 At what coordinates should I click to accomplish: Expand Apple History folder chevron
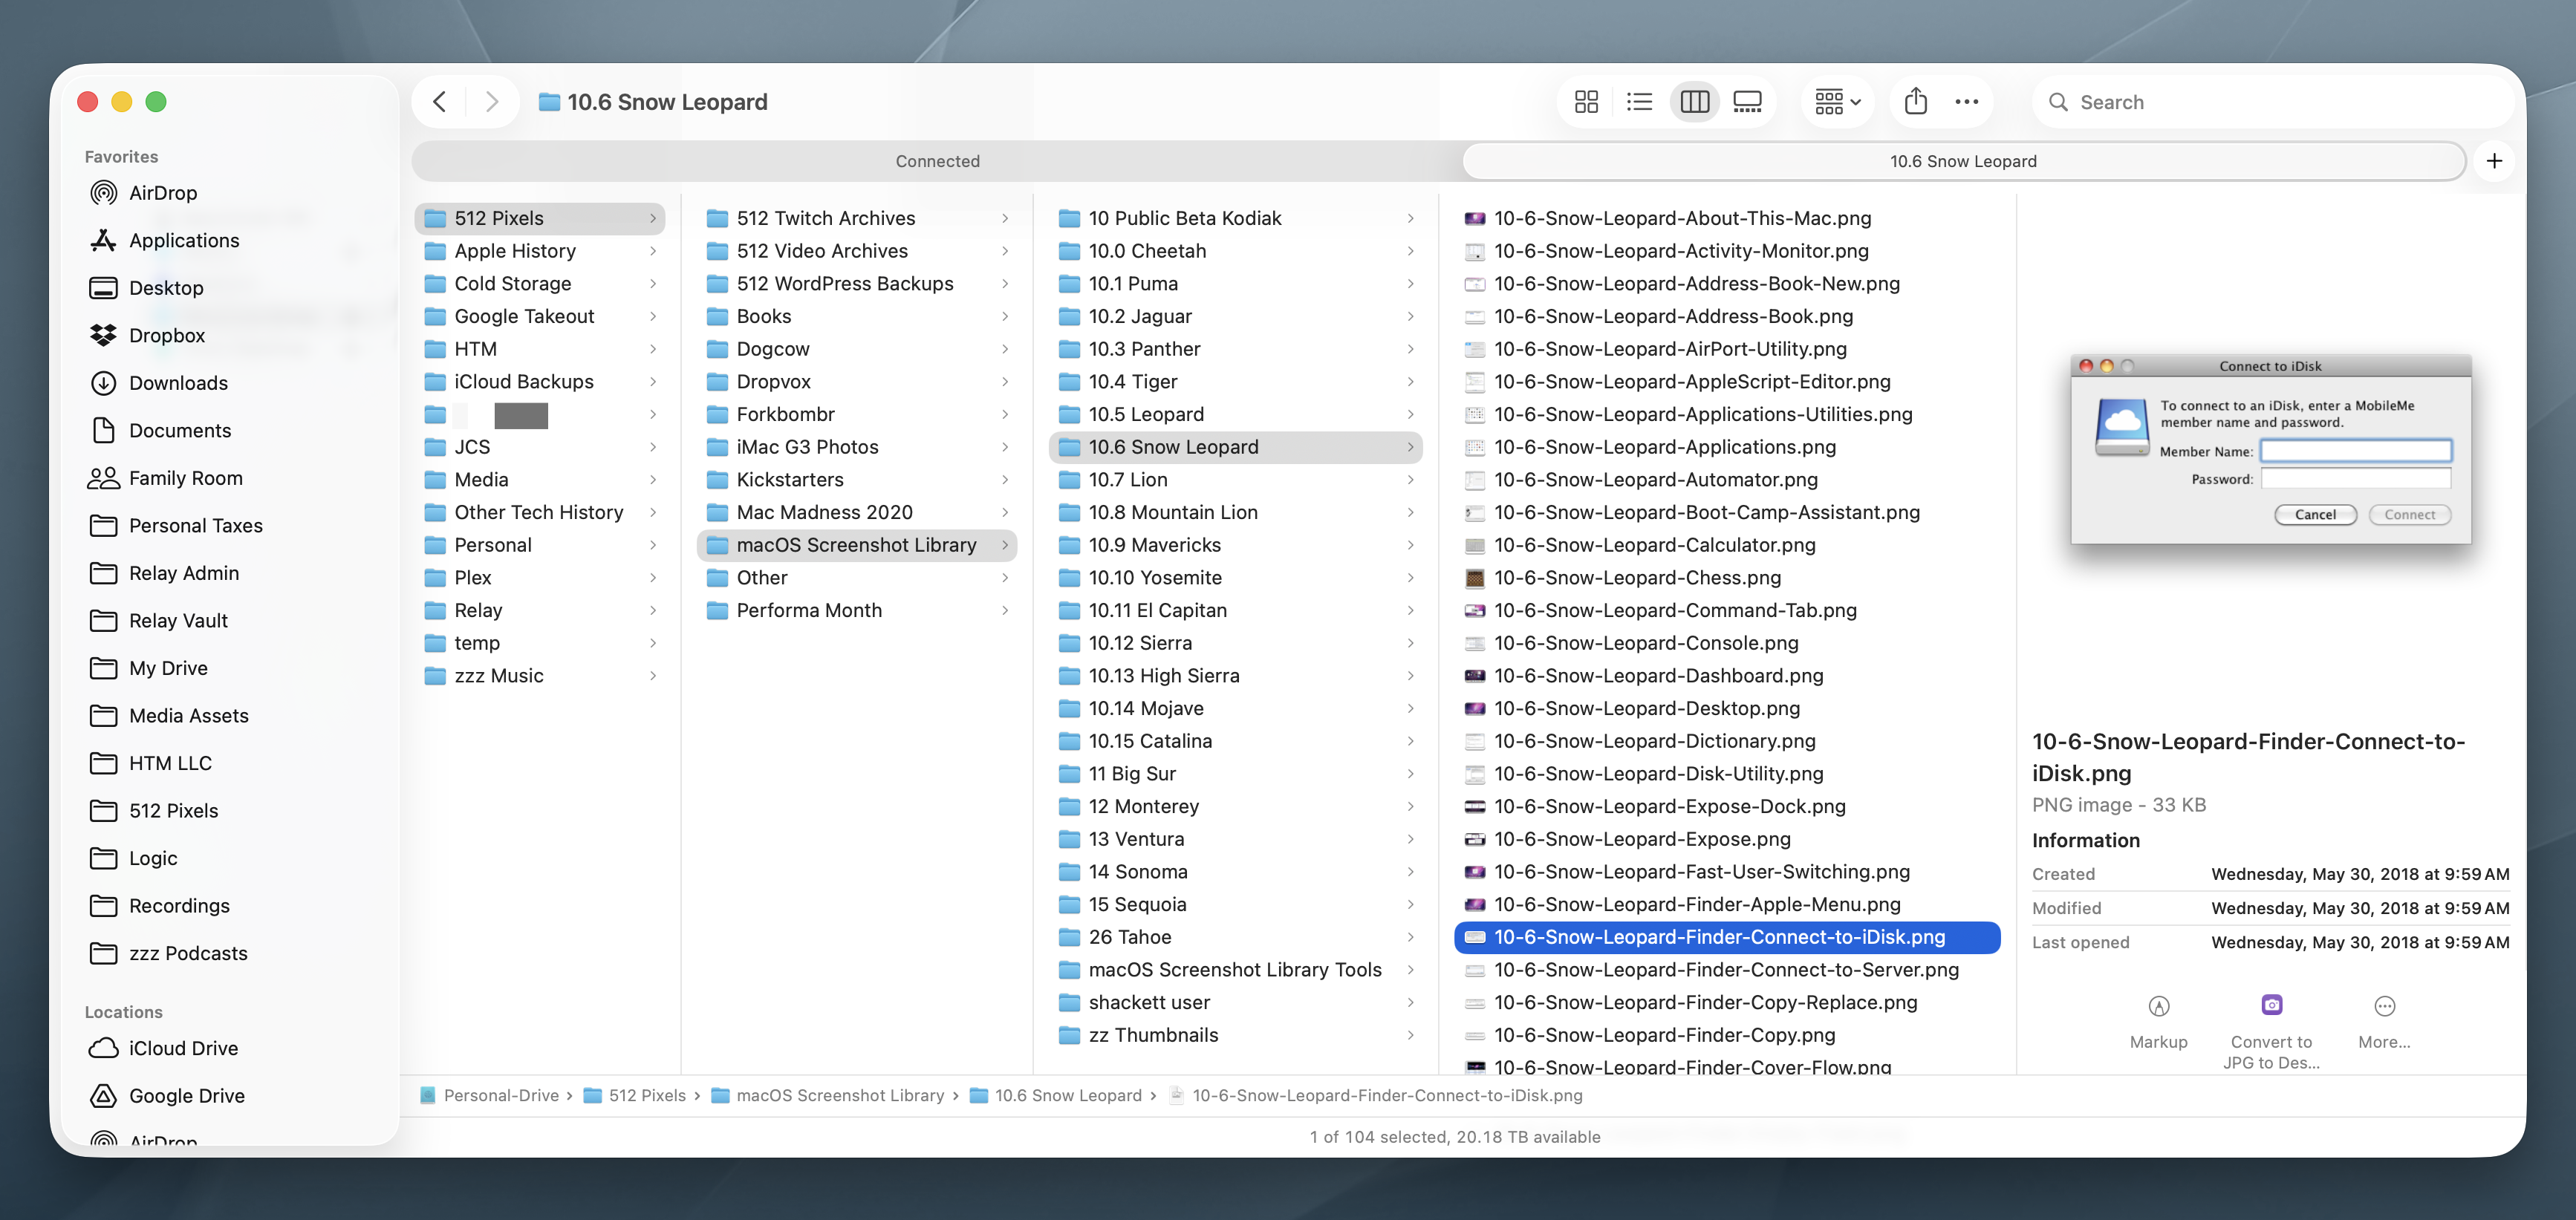coord(653,251)
